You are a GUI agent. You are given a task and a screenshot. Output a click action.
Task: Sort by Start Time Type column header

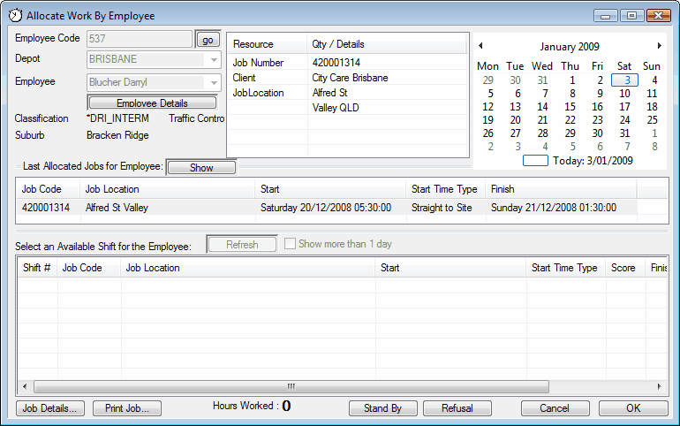pos(444,189)
